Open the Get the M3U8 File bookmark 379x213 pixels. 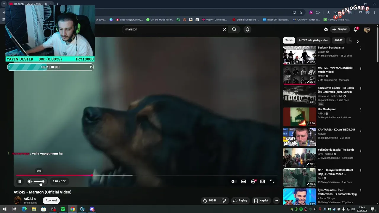(x=160, y=20)
